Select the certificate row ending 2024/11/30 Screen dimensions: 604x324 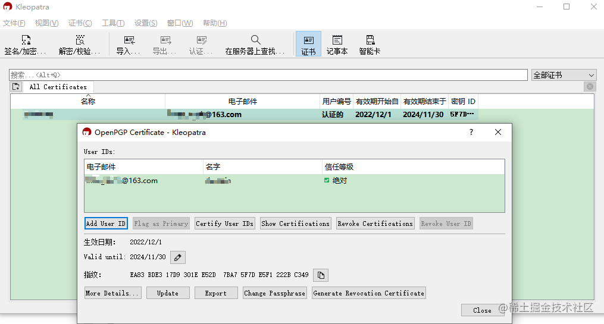(x=244, y=115)
